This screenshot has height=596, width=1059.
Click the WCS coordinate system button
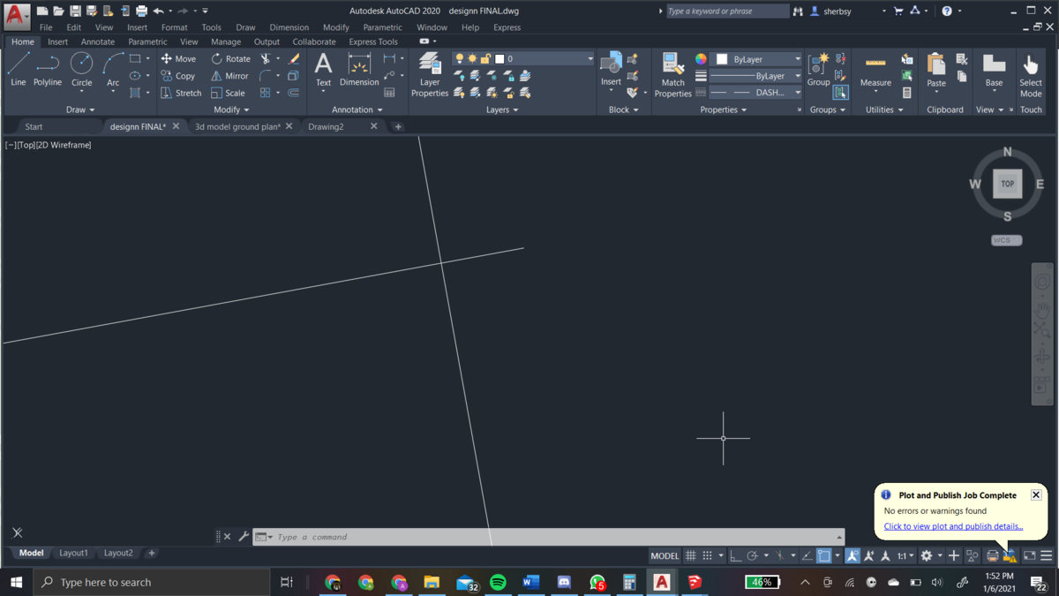[x=1006, y=240]
